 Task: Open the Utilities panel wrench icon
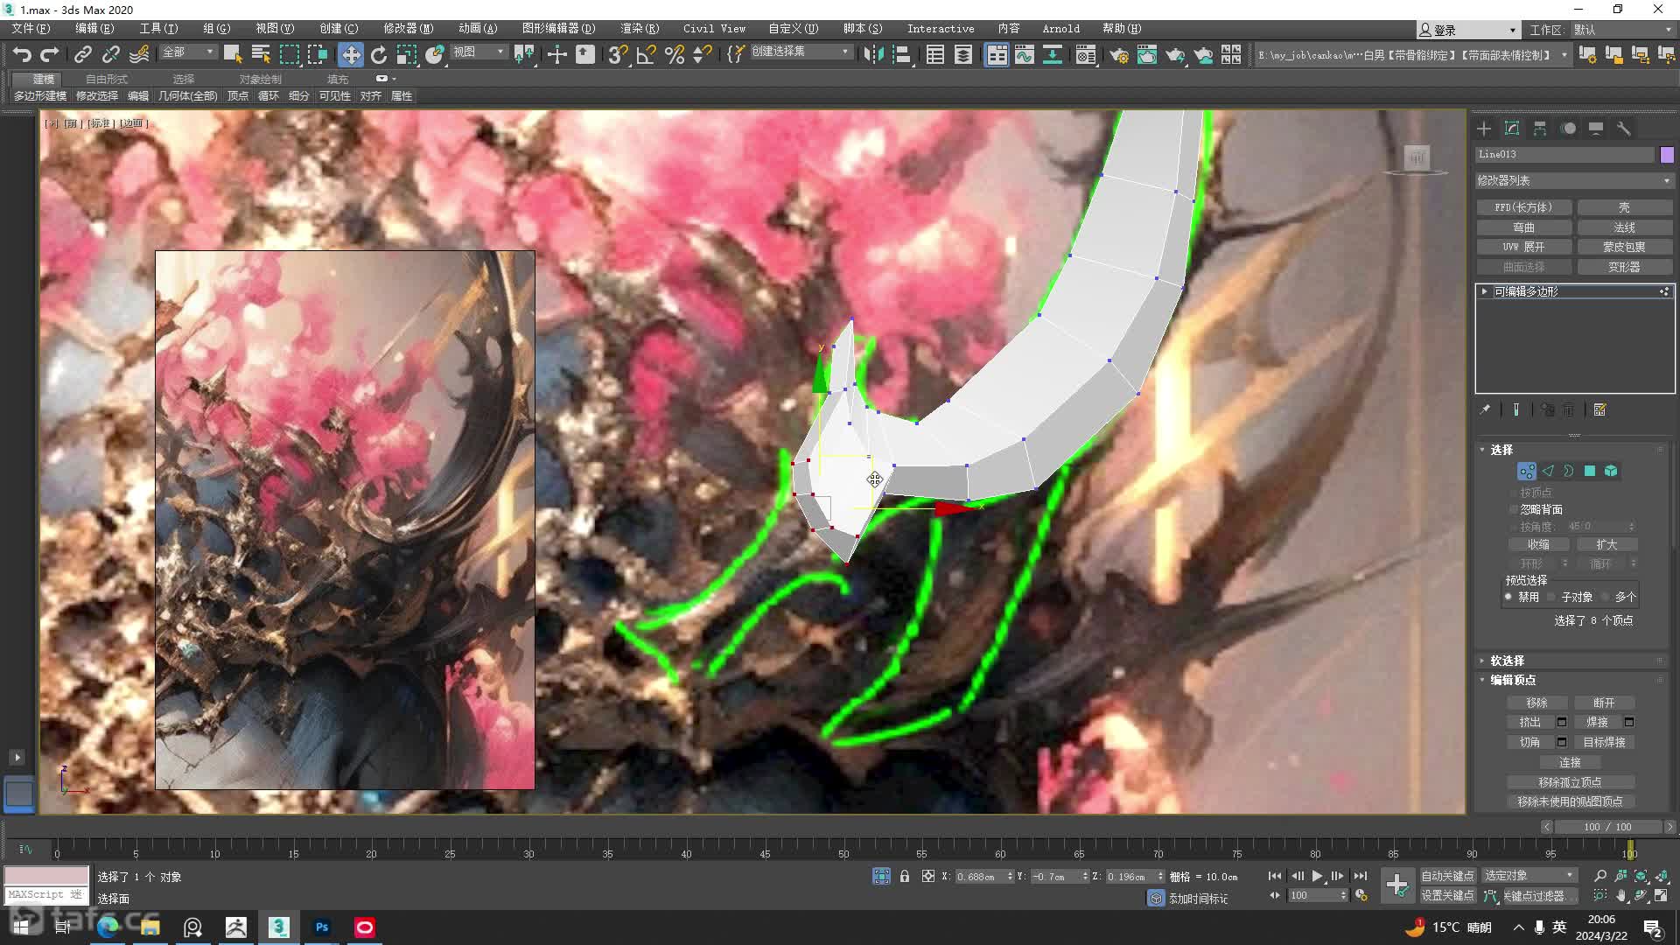click(x=1623, y=129)
